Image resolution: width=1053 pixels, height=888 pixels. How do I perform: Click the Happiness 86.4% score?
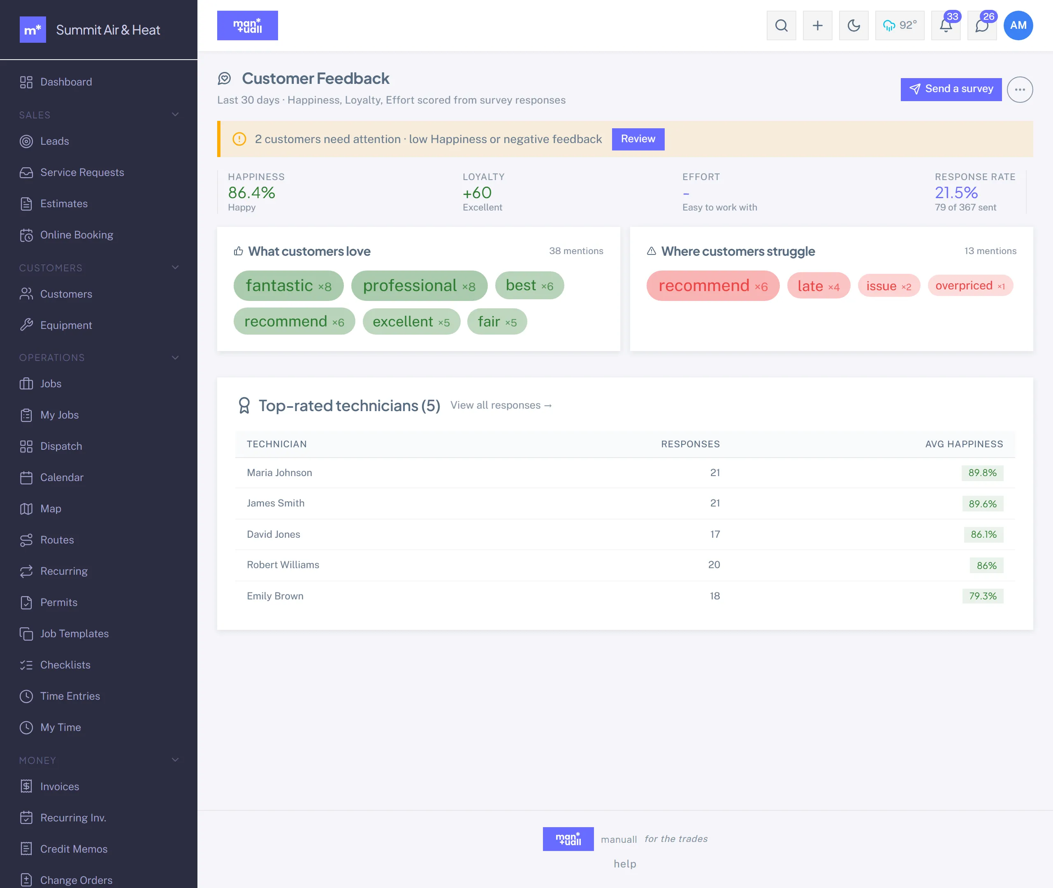[x=251, y=193]
